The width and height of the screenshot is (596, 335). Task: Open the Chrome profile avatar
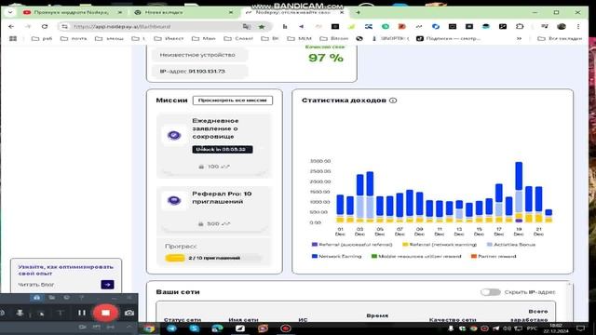(562, 26)
